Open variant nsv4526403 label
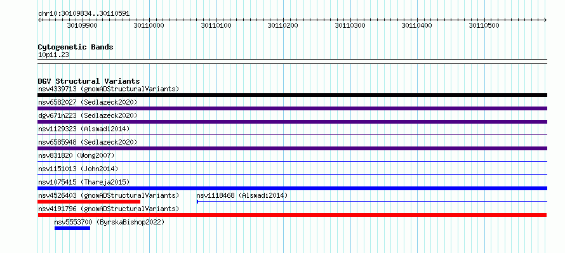This screenshot has width=565, height=253. (109, 195)
